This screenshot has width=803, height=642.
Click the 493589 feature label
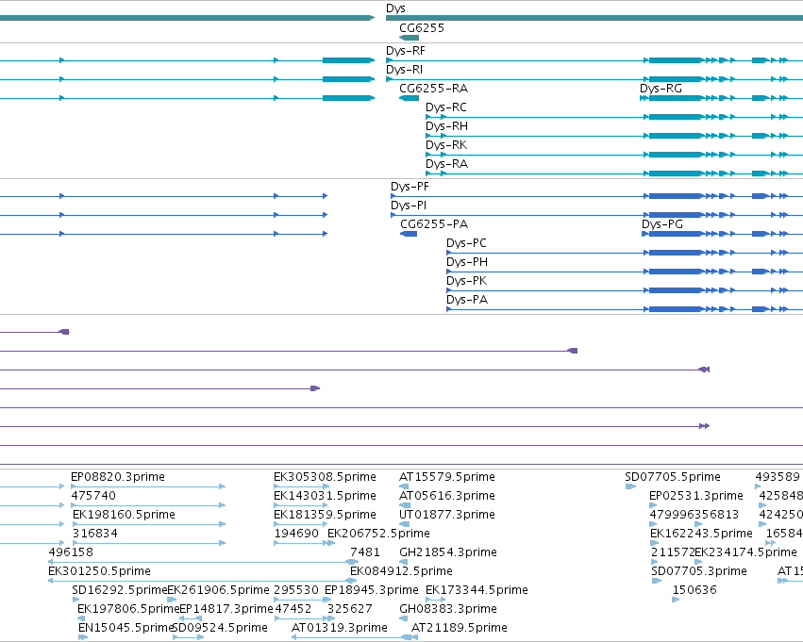(x=778, y=477)
